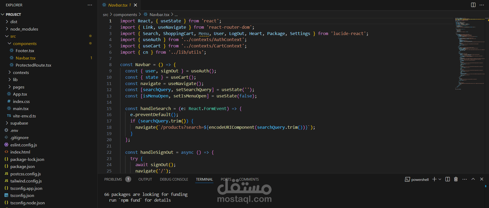489x208 pixels.
Task: Click the Navbar.tsx tab title
Action: pyautogui.click(x=118, y=5)
